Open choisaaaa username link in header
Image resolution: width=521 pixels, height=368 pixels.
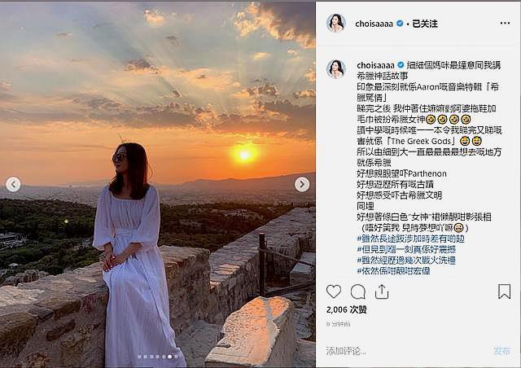[374, 24]
